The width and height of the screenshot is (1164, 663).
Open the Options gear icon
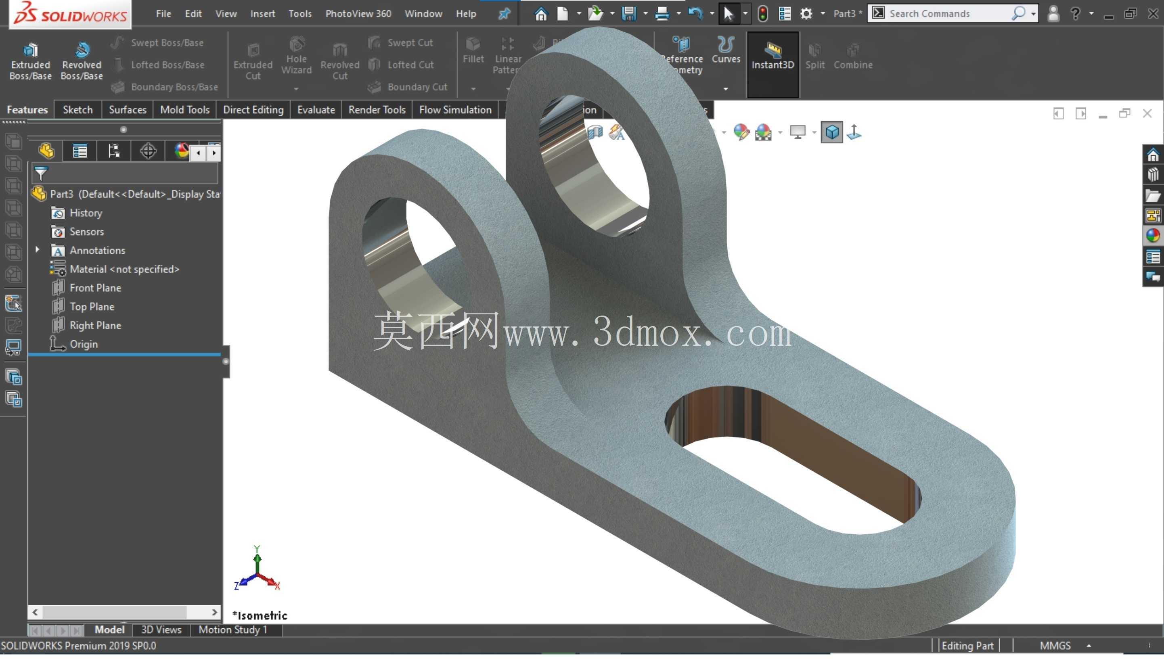806,14
